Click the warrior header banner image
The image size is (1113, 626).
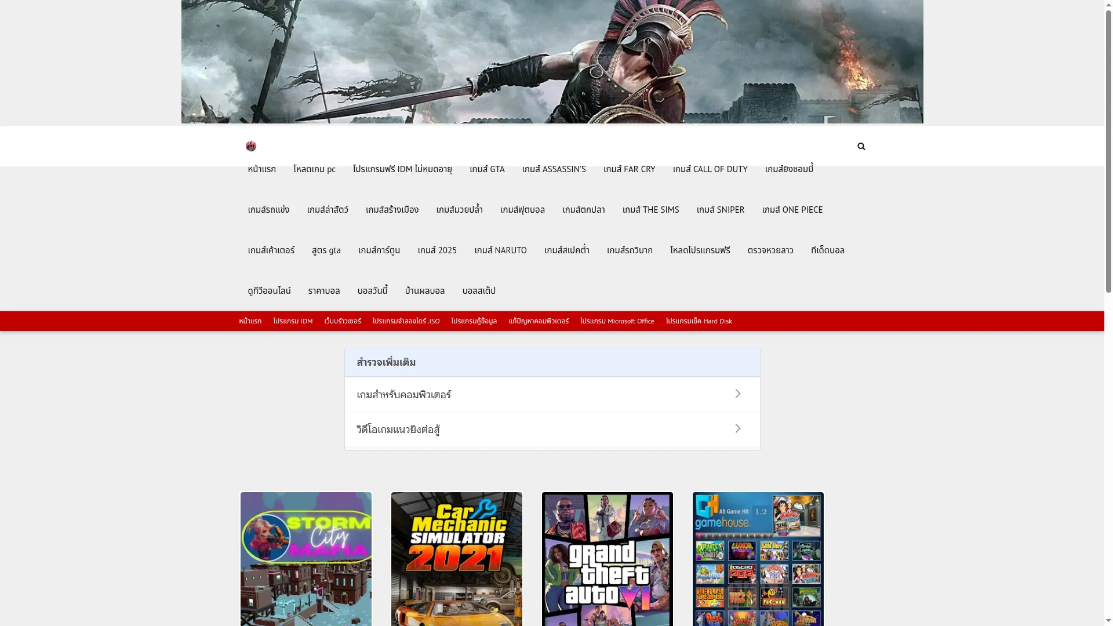click(x=552, y=61)
